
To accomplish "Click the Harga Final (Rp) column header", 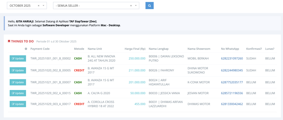I will (135, 49).
